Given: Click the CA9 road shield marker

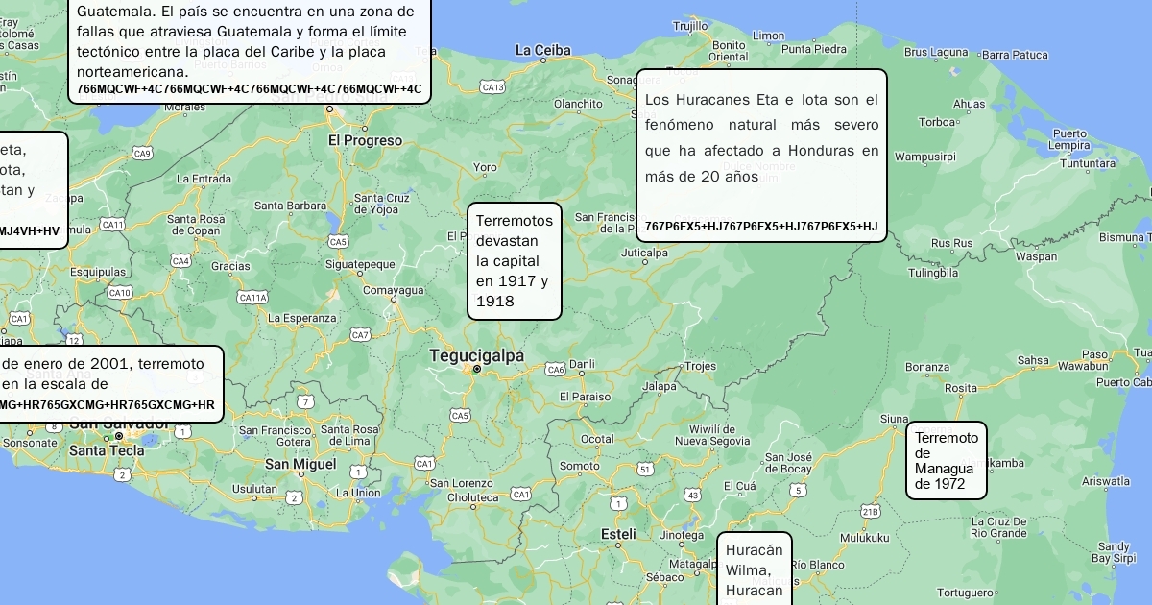Looking at the screenshot, I should [x=142, y=153].
